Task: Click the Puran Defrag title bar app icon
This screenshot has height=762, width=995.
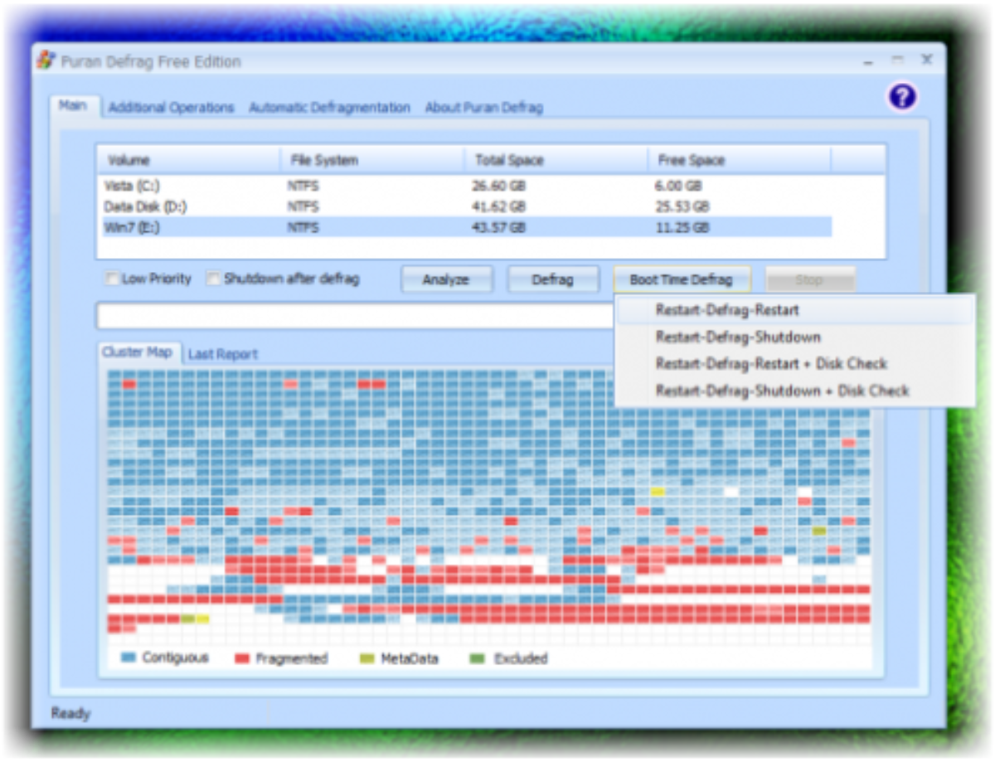Action: [x=46, y=61]
